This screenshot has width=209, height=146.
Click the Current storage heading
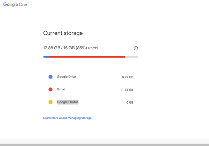point(63,33)
